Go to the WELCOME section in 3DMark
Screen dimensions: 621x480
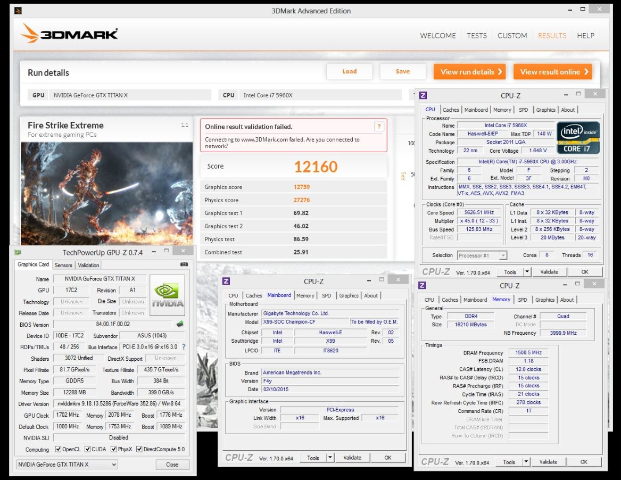point(437,36)
